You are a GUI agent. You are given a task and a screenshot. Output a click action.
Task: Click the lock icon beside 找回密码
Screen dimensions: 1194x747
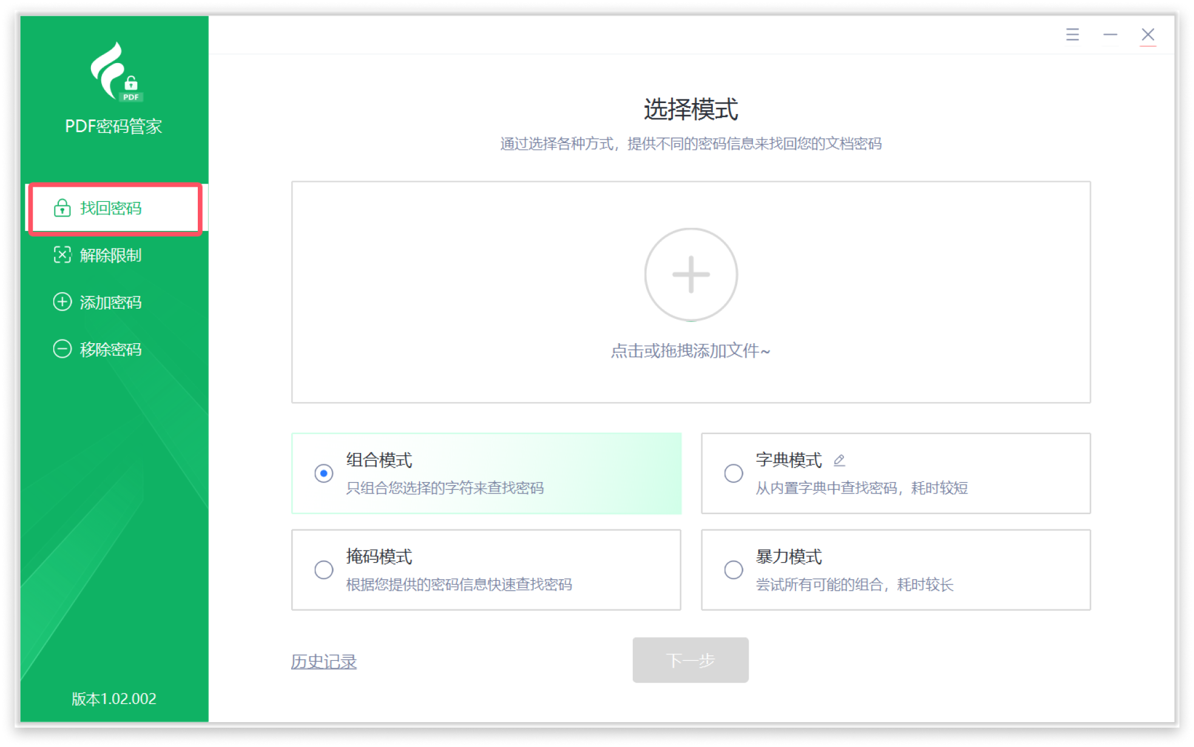[62, 208]
